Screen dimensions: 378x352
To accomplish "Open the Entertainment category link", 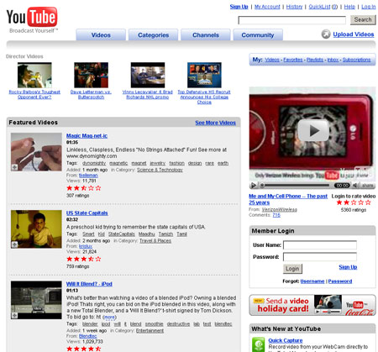I will pyautogui.click(x=150, y=330).
